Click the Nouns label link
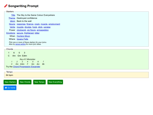Screen dimensions: 153x115 click(x=12, y=24)
